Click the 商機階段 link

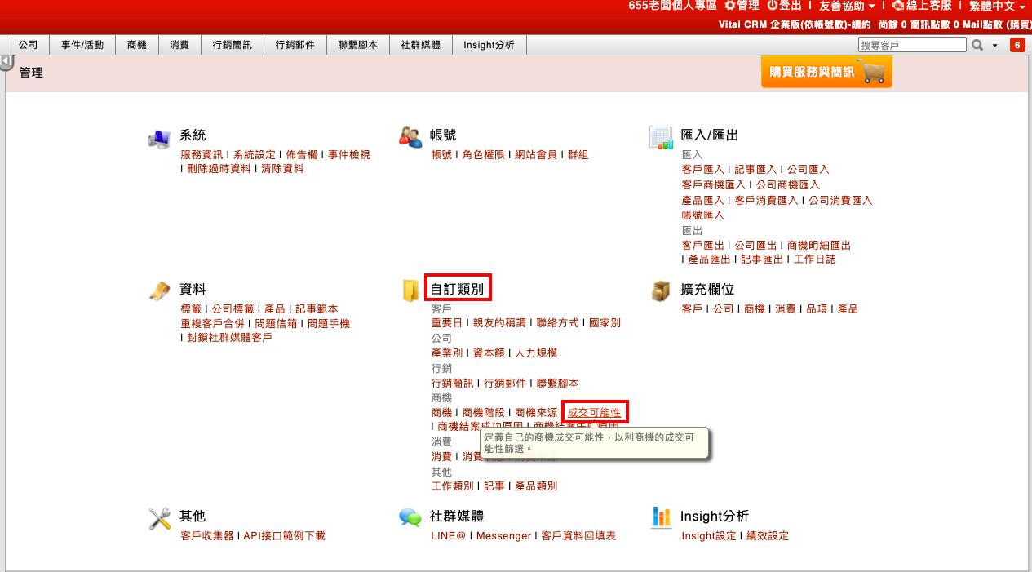(484, 413)
